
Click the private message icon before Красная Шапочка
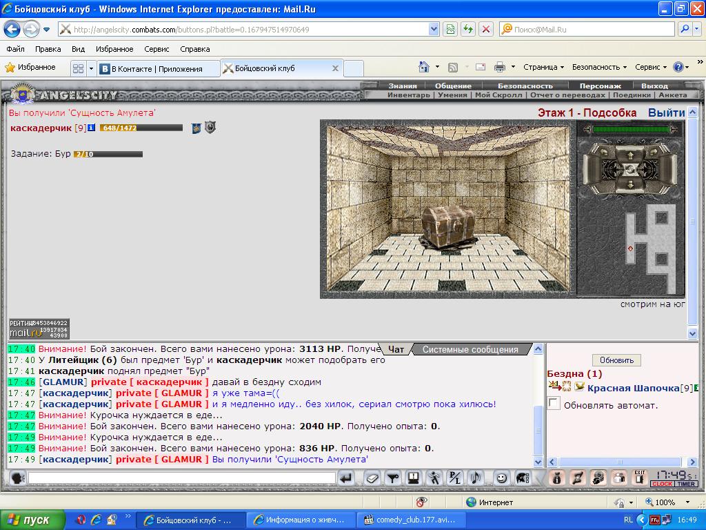554,386
